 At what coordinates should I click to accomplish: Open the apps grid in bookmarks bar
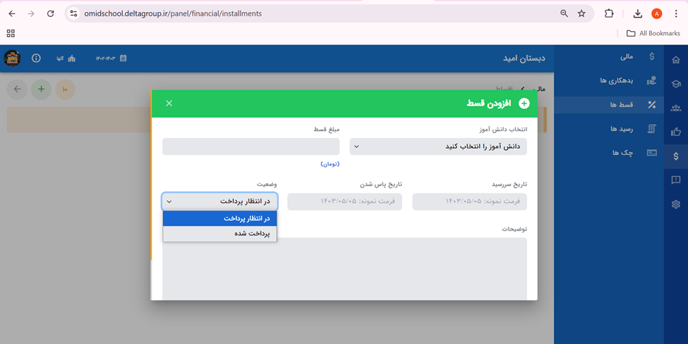[x=11, y=33]
